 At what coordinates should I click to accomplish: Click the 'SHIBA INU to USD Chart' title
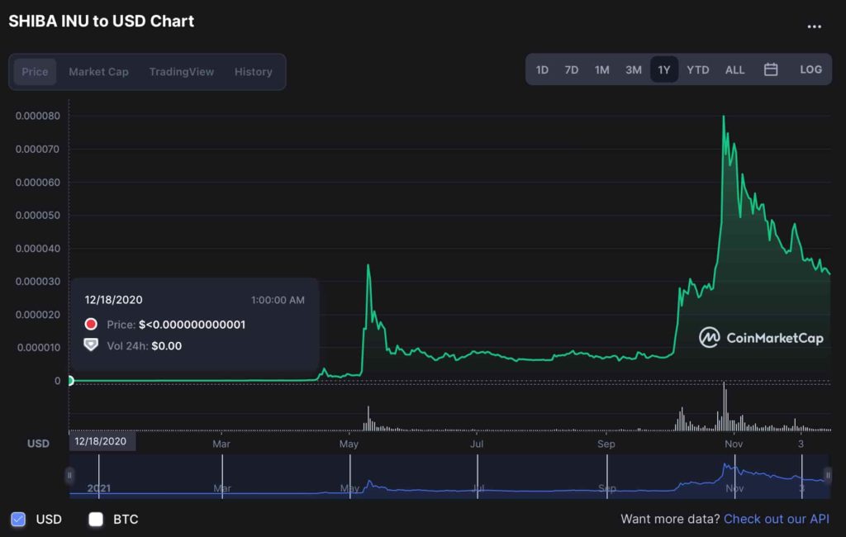tap(102, 21)
